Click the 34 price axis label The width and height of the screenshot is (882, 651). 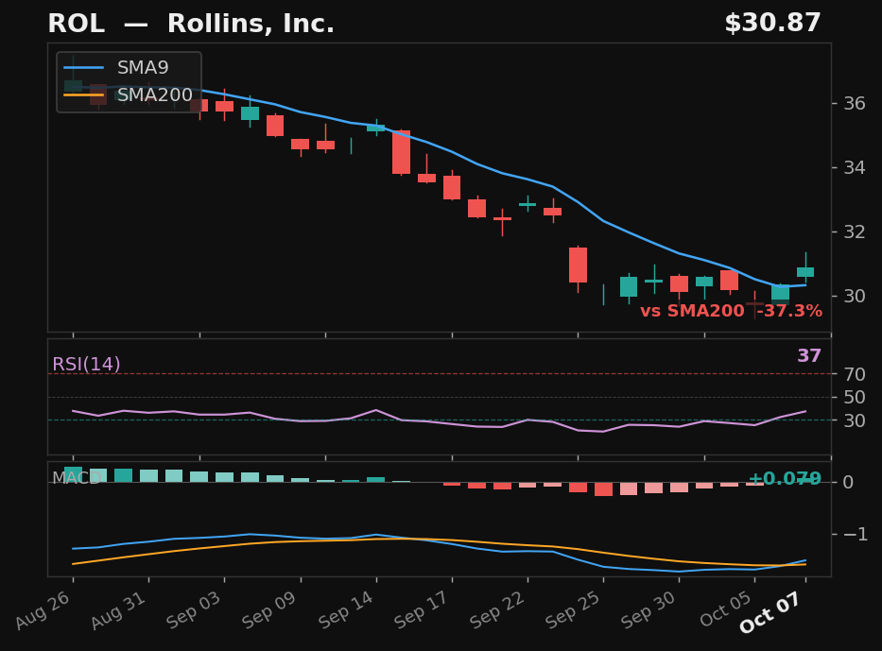pyautogui.click(x=854, y=167)
